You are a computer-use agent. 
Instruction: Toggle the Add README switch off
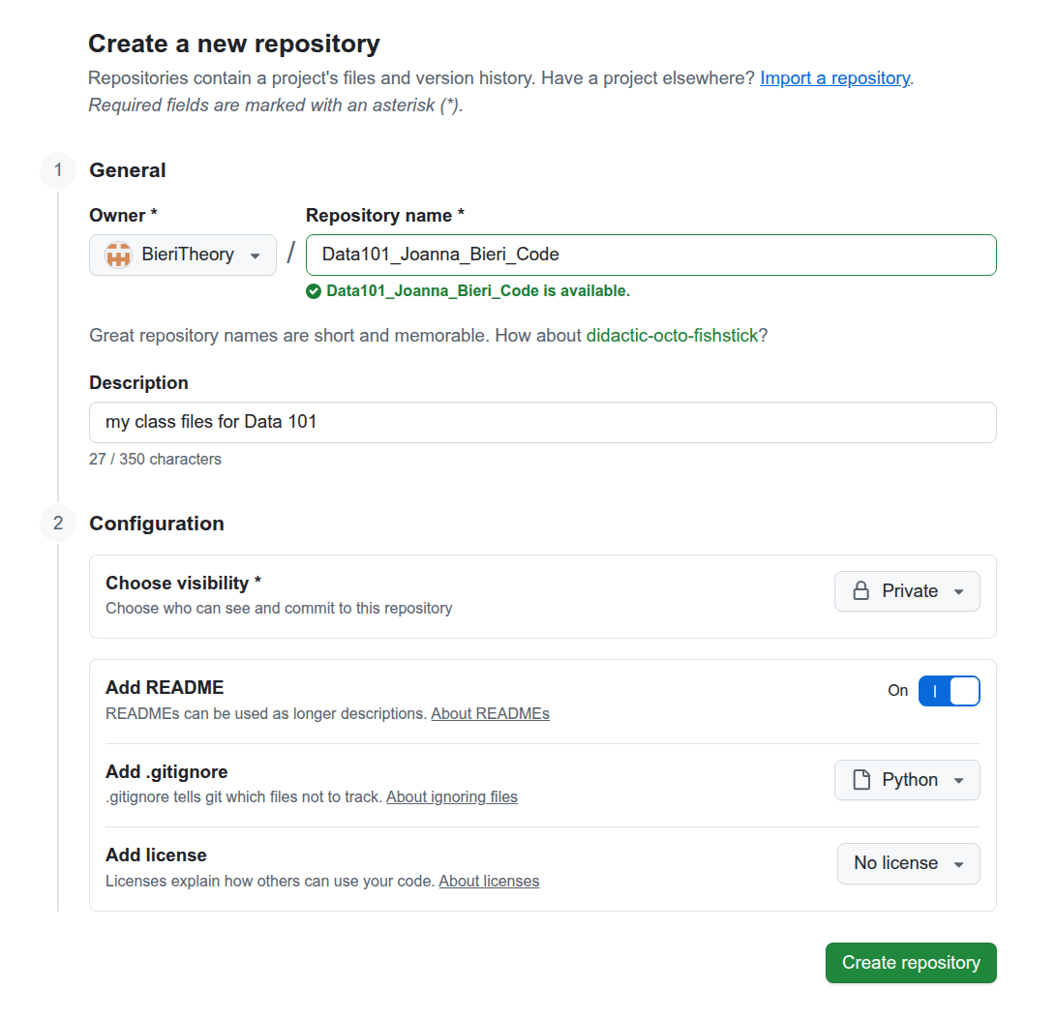[949, 691]
